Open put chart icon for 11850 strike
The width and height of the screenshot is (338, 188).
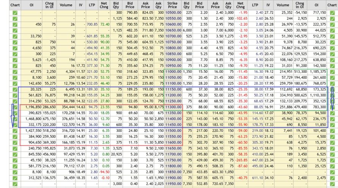pyautogui.click(x=332, y=172)
